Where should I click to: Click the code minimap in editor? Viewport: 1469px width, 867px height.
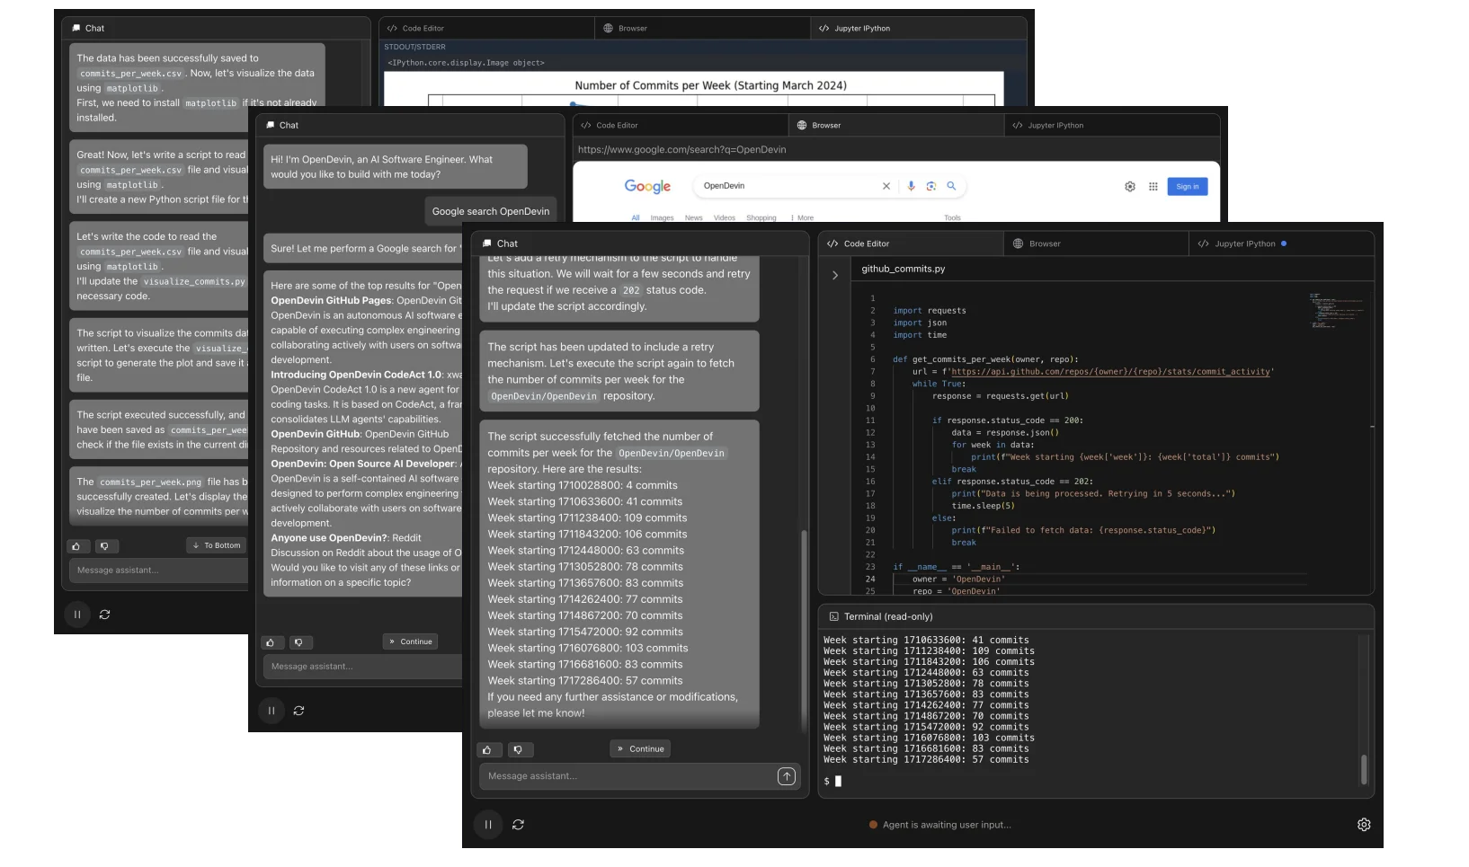tap(1337, 310)
